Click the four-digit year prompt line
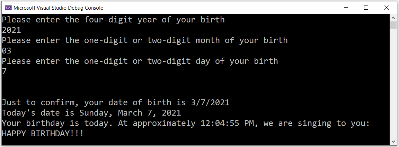Image resolution: width=399 pixels, height=147 pixels. coord(113,20)
